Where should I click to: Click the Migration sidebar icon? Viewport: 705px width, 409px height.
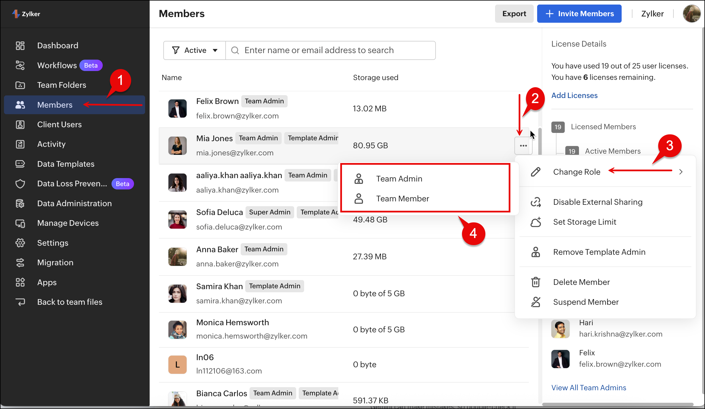(20, 263)
